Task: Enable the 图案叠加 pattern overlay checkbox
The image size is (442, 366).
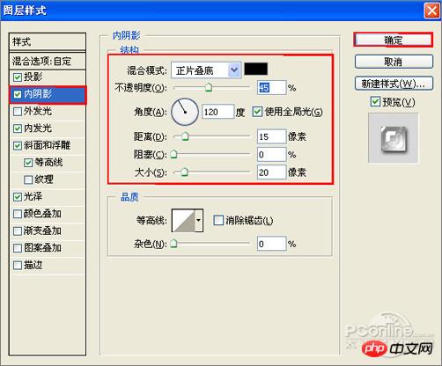Action: (18, 248)
